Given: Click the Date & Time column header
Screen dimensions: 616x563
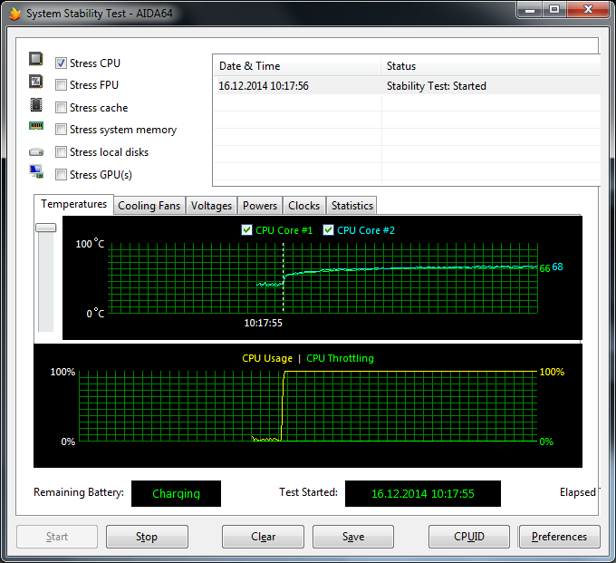Looking at the screenshot, I should [x=296, y=65].
